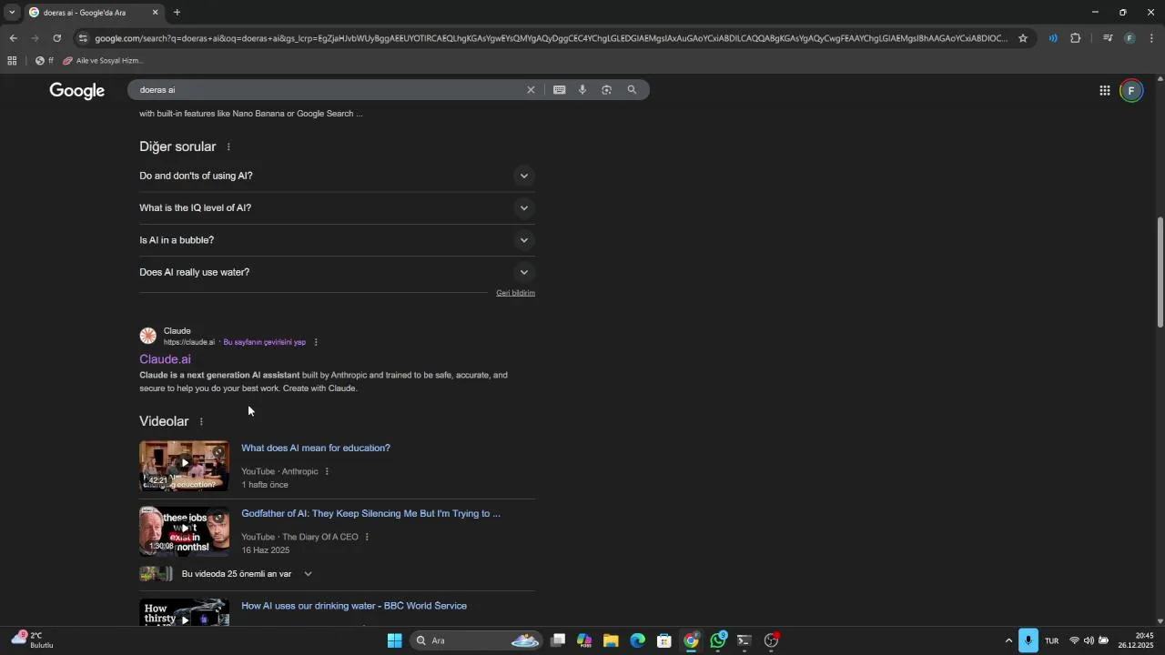
Task: Open the terminal app from the taskbar
Action: [744, 640]
